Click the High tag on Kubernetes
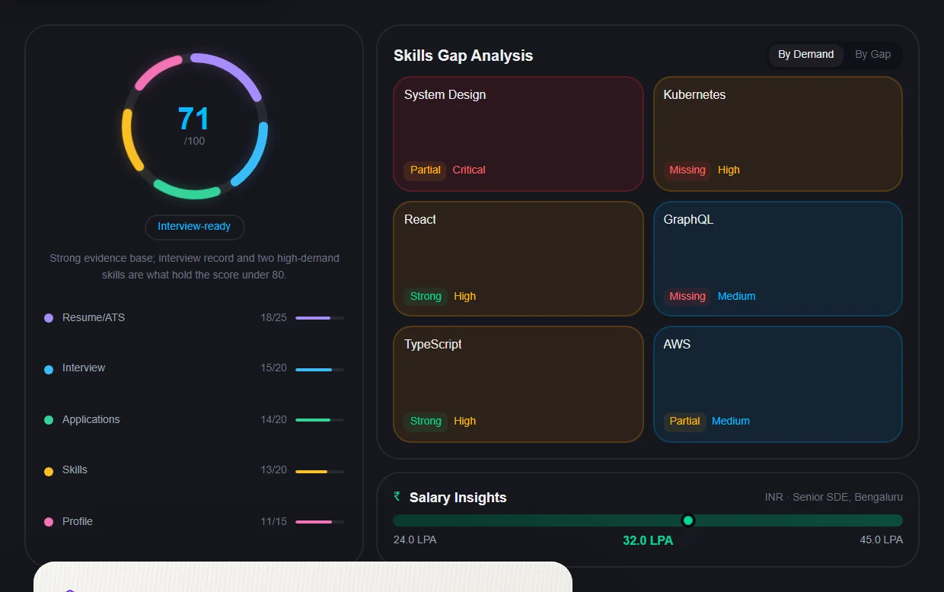The height and width of the screenshot is (592, 944). click(729, 170)
